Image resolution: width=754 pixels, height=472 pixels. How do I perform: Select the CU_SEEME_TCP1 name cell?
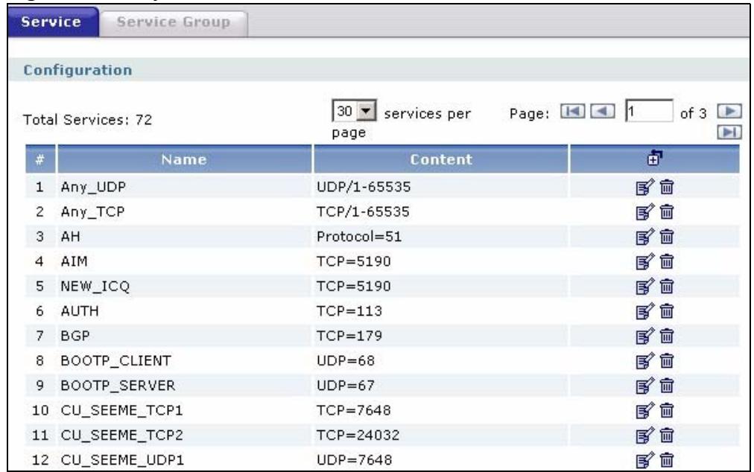184,410
